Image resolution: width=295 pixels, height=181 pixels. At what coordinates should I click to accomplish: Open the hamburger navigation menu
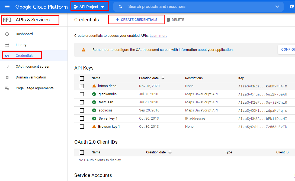pyautogui.click(x=7, y=7)
